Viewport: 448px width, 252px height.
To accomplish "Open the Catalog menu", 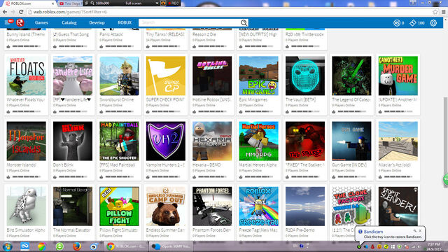I will [x=69, y=22].
